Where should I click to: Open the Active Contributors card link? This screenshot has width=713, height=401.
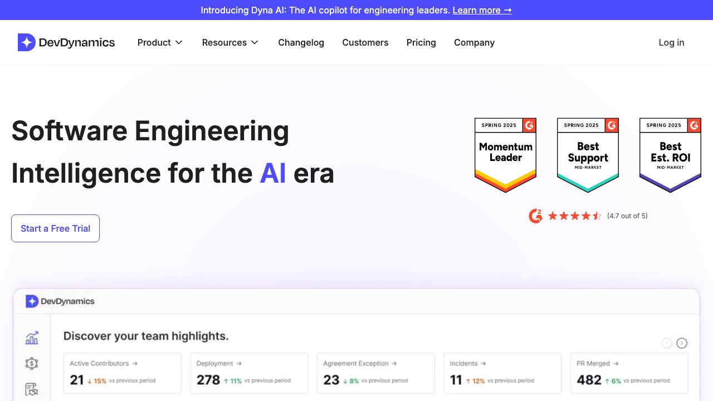(x=104, y=364)
